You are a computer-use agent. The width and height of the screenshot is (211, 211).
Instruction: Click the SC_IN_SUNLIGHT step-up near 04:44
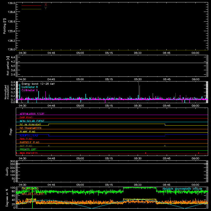49,124
